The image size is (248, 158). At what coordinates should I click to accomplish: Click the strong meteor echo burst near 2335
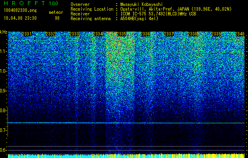[x=119, y=71]
